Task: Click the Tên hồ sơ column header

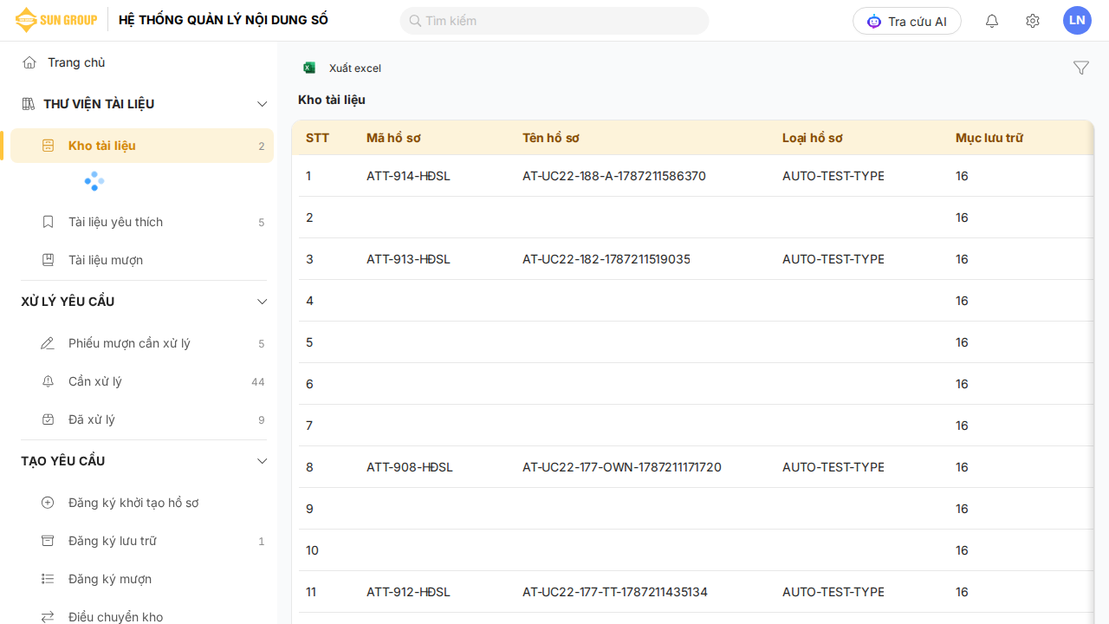Action: click(551, 138)
